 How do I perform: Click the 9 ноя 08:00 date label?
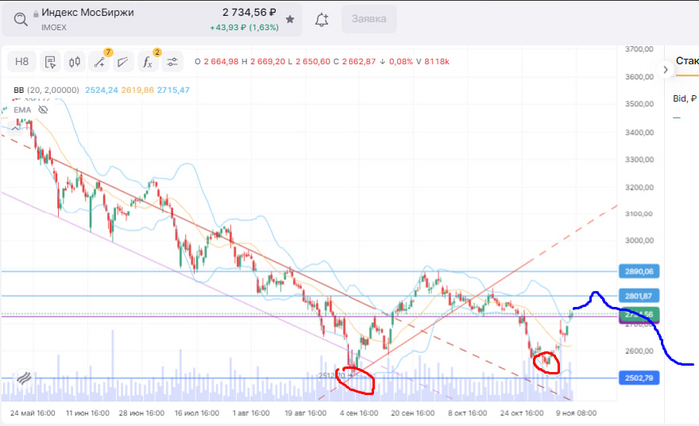(576, 413)
